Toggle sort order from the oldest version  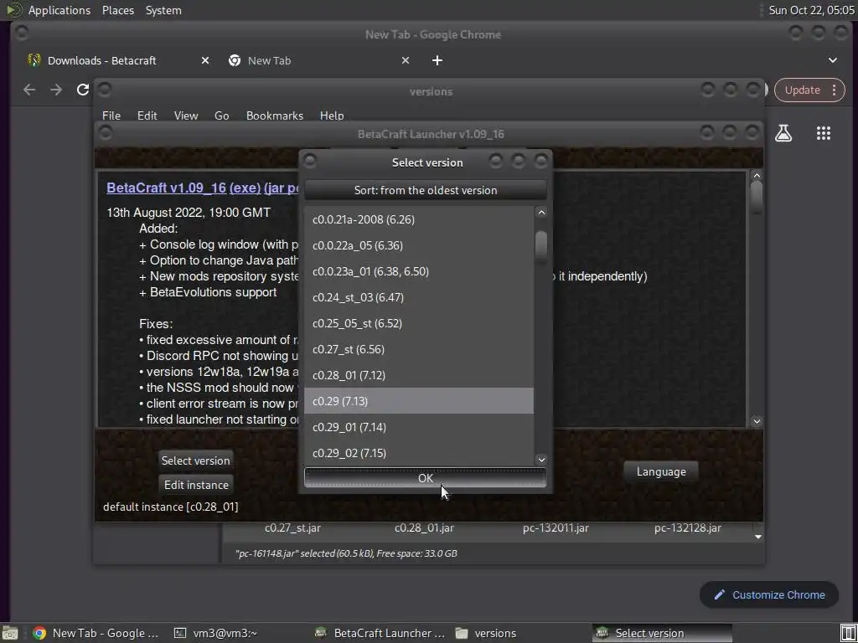pyautogui.click(x=425, y=190)
